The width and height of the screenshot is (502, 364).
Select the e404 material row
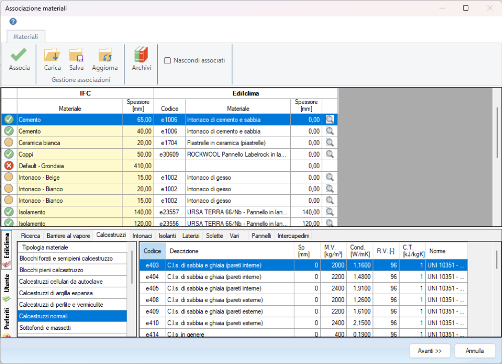[304, 277]
